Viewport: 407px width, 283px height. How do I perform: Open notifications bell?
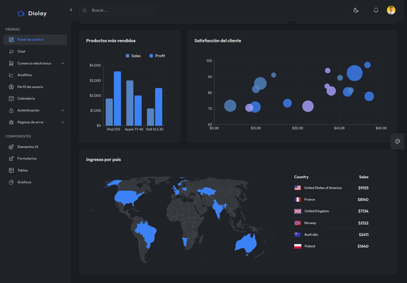coord(376,10)
